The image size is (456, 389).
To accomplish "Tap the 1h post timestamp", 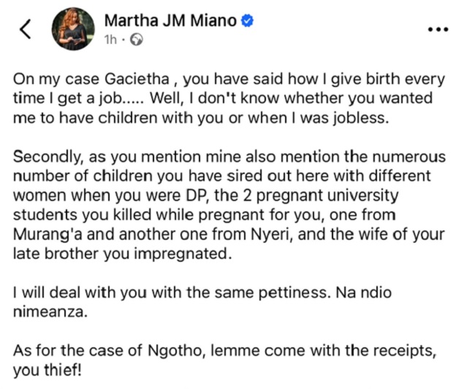I will click(x=111, y=40).
